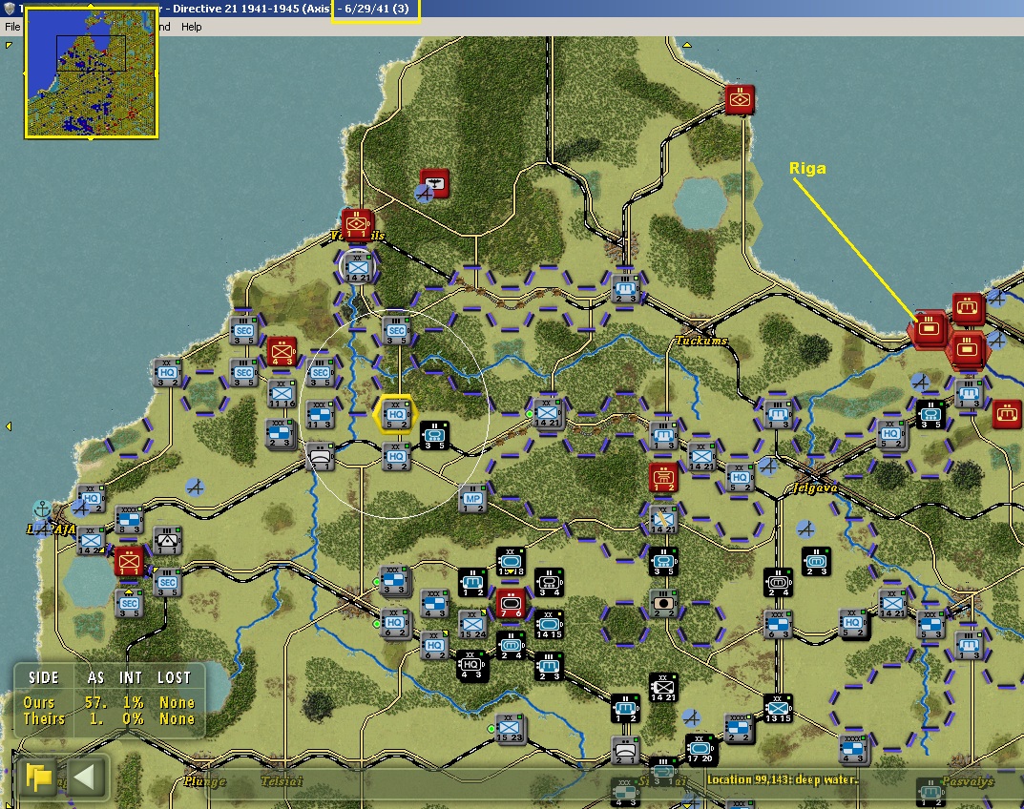Click the map scroll arrow at the left edge
Viewport: 1024px width, 809px height.
9,426
